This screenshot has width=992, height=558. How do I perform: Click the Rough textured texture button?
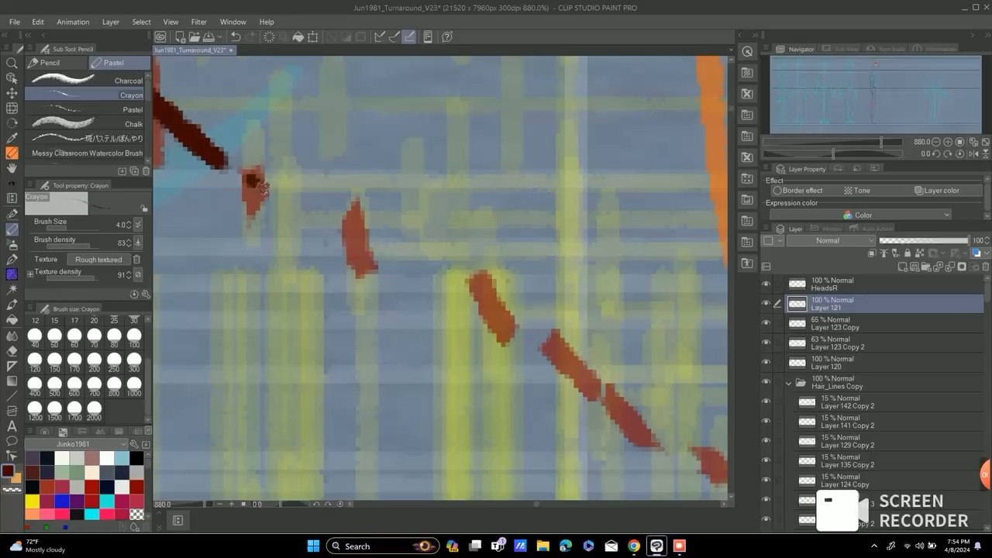(98, 259)
